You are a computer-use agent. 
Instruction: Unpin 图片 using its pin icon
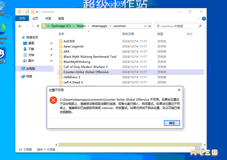coord(51,61)
